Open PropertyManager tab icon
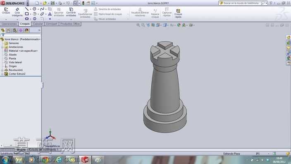291x164 pixels. [x=9, y=30]
